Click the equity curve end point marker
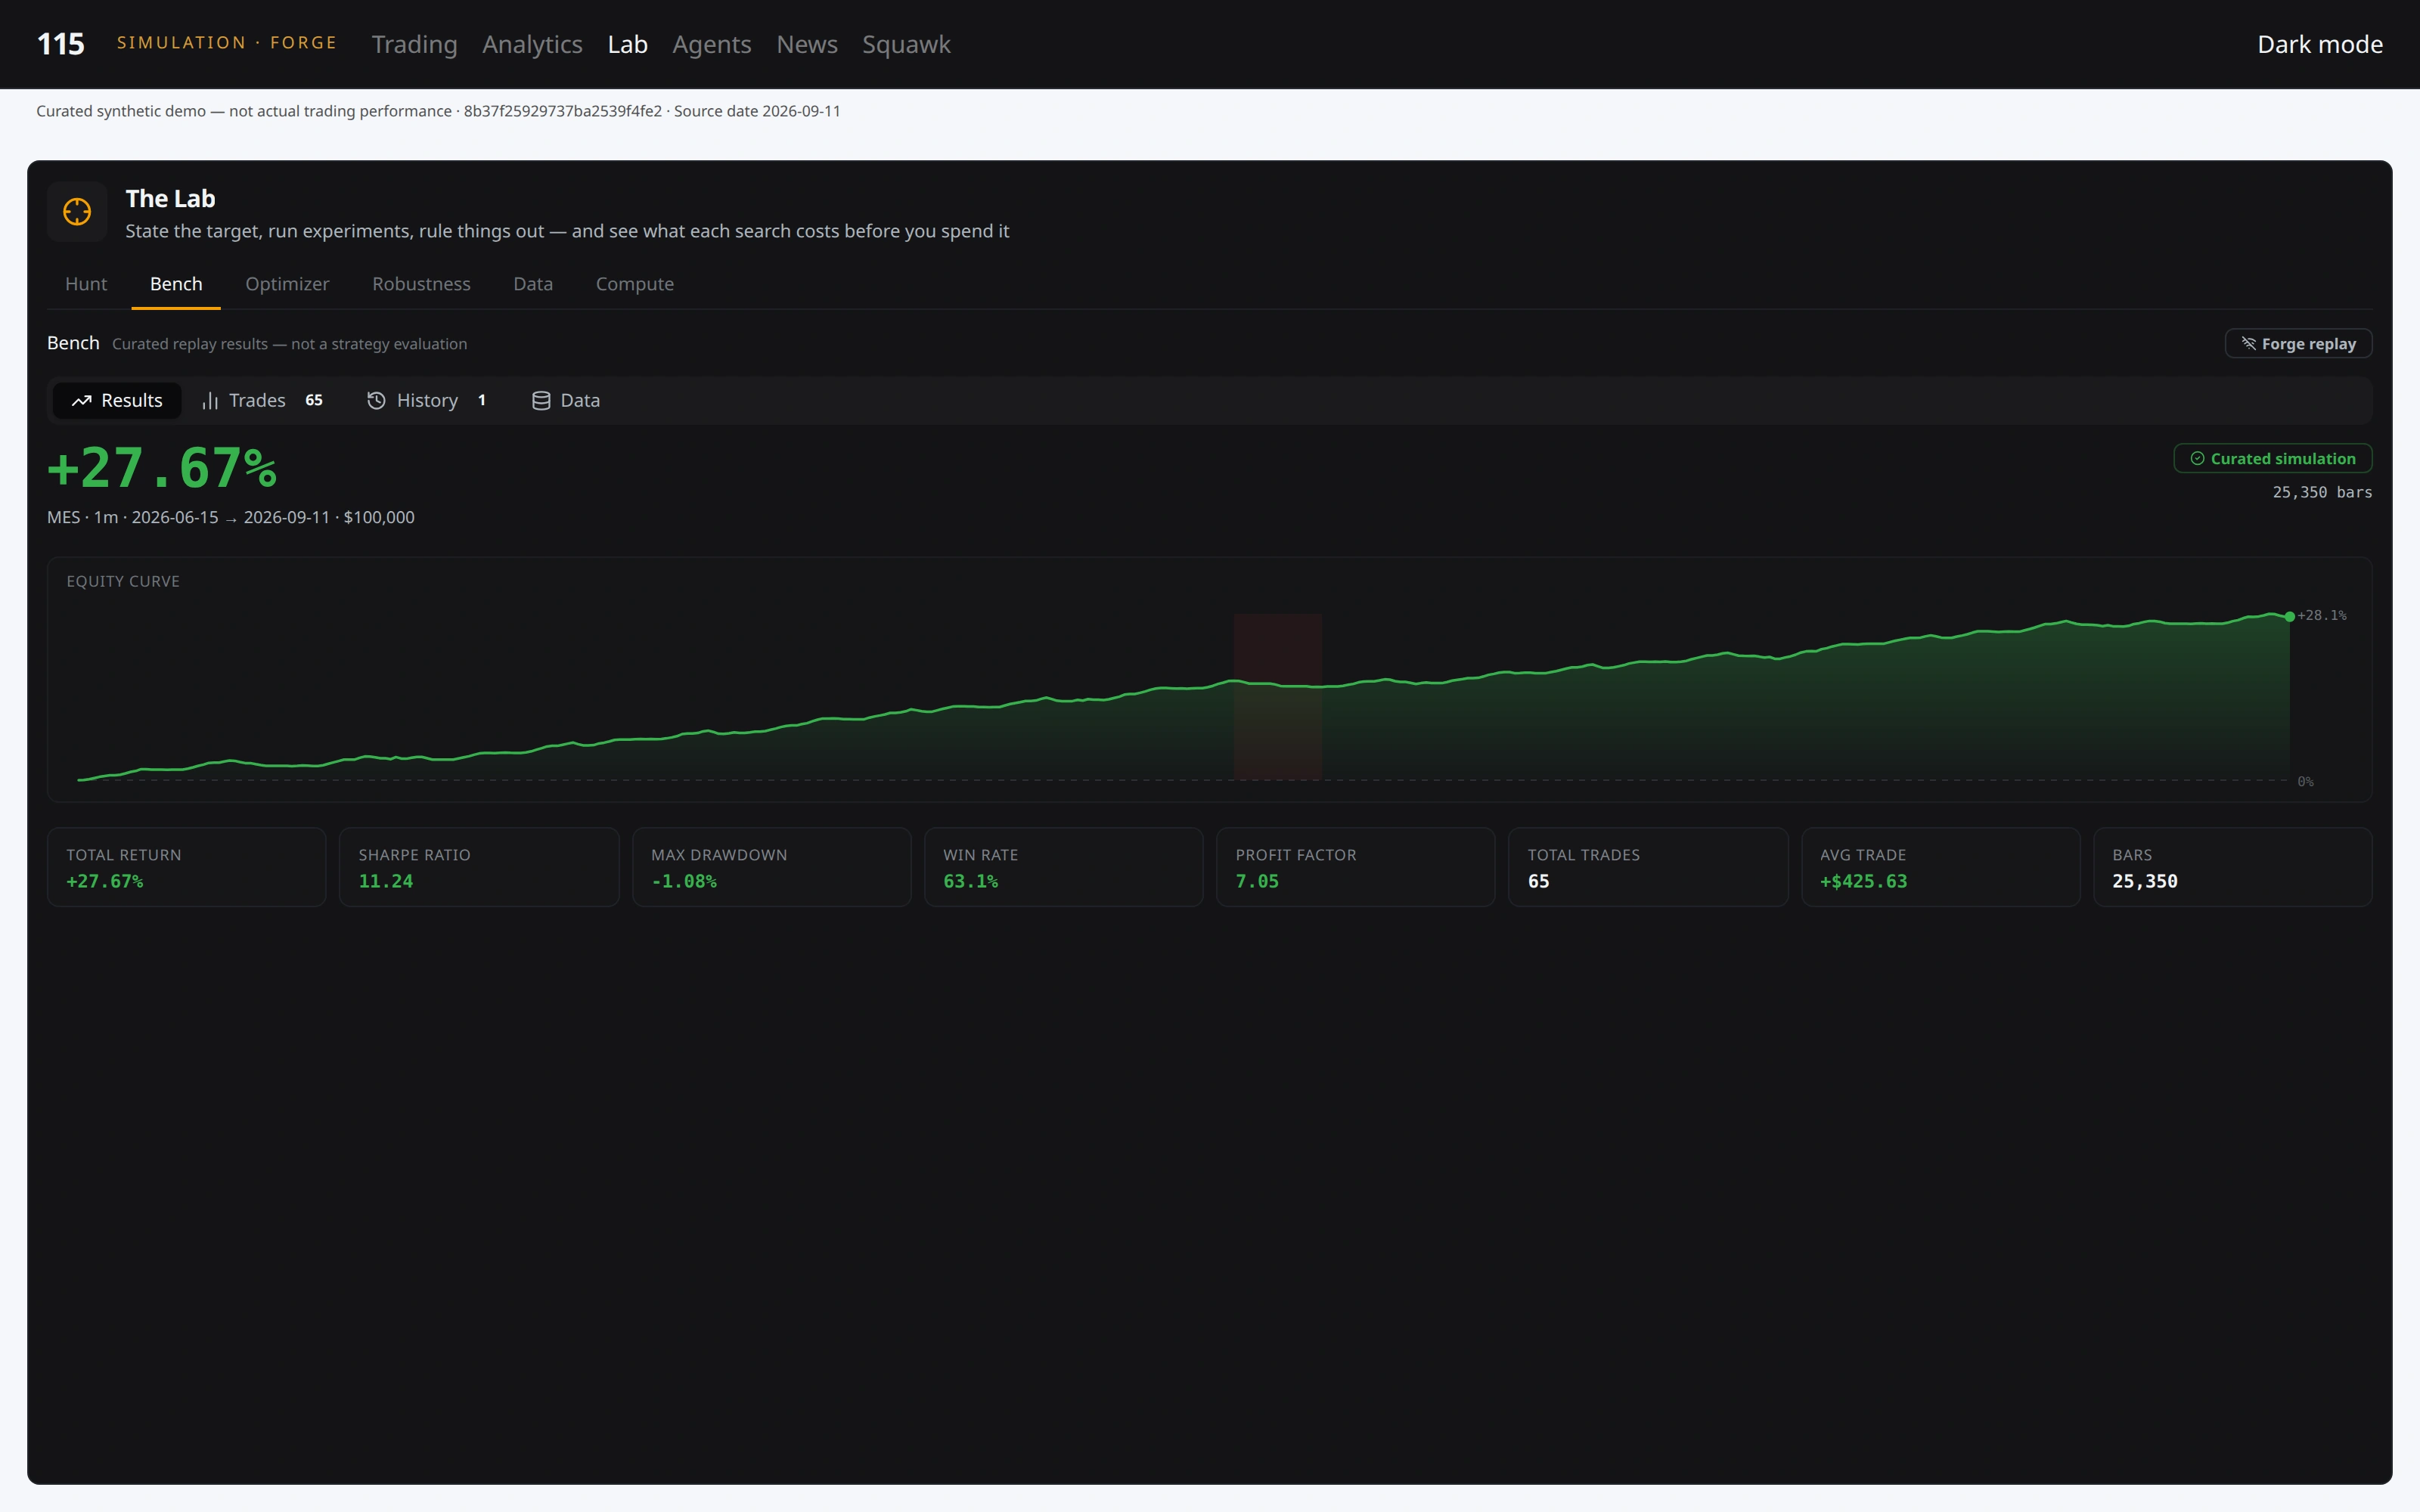 (x=2289, y=617)
